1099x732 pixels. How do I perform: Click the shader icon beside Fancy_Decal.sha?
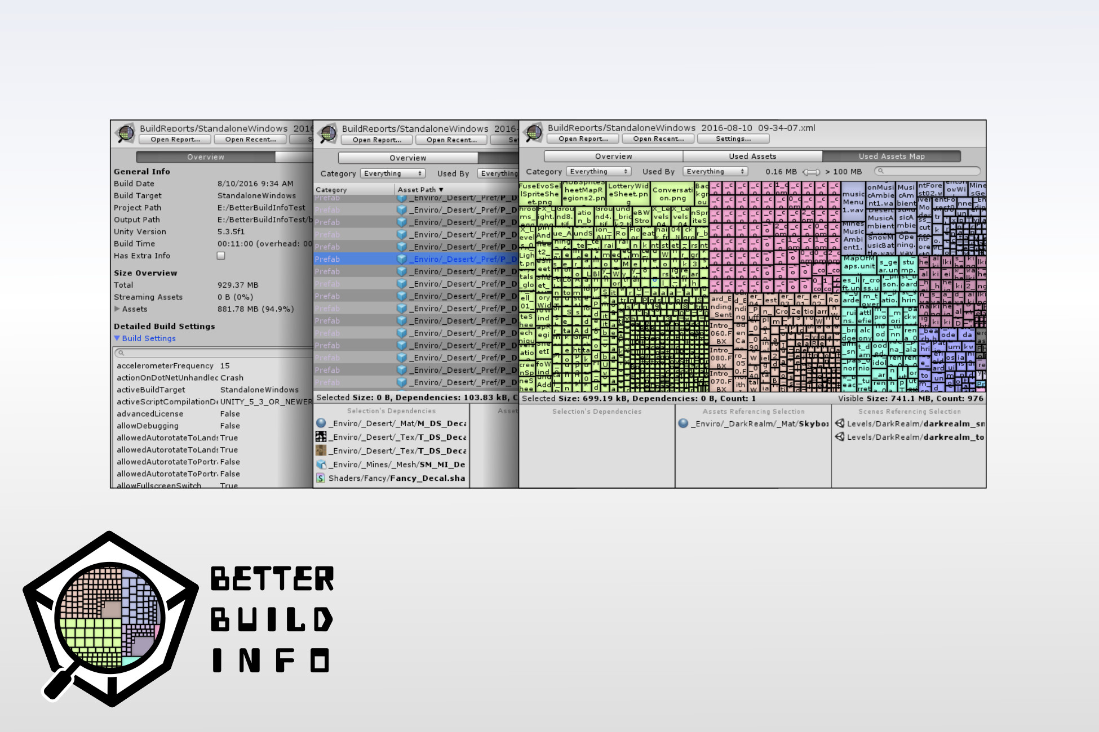(x=321, y=478)
